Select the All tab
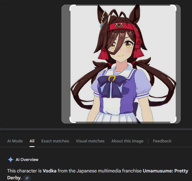192x181 pixels. click(x=32, y=141)
